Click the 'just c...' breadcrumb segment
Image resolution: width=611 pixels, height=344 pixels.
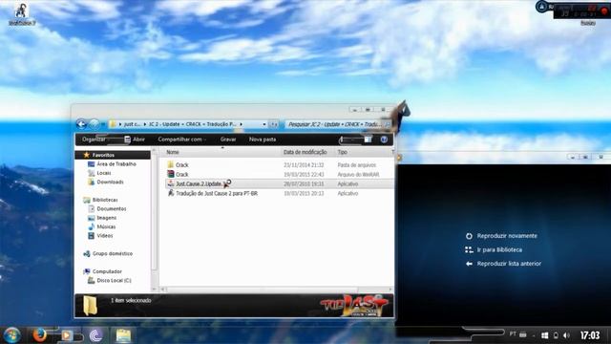(x=132, y=124)
